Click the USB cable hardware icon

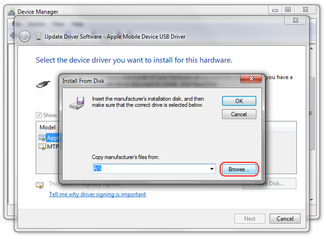(x=43, y=84)
